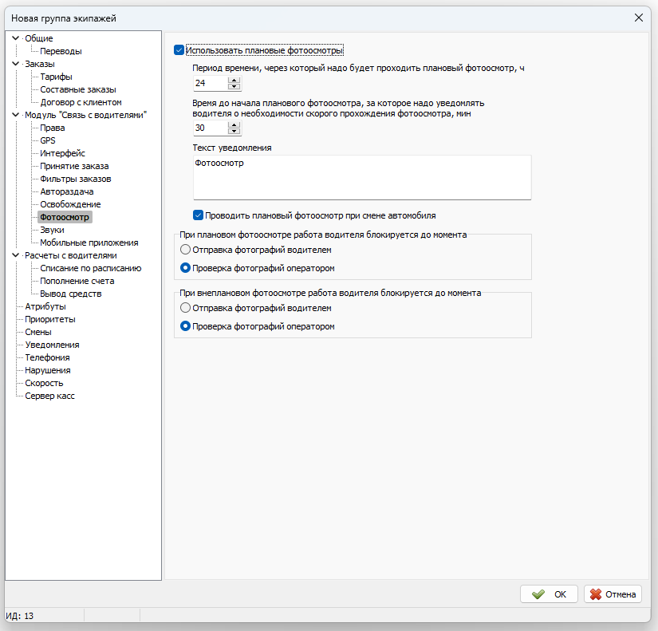Screen dimensions: 658x631
Task: Select Проверка фотографий оператором for внеплановый фотоосмотр
Action: point(185,326)
